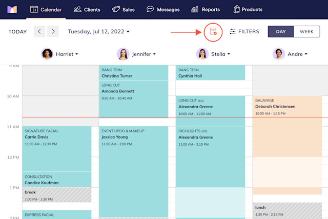This screenshot has height=219, width=328.
Task: Open the Express Facial appointment in Harriet's column
Action: pyautogui.click(x=57, y=215)
